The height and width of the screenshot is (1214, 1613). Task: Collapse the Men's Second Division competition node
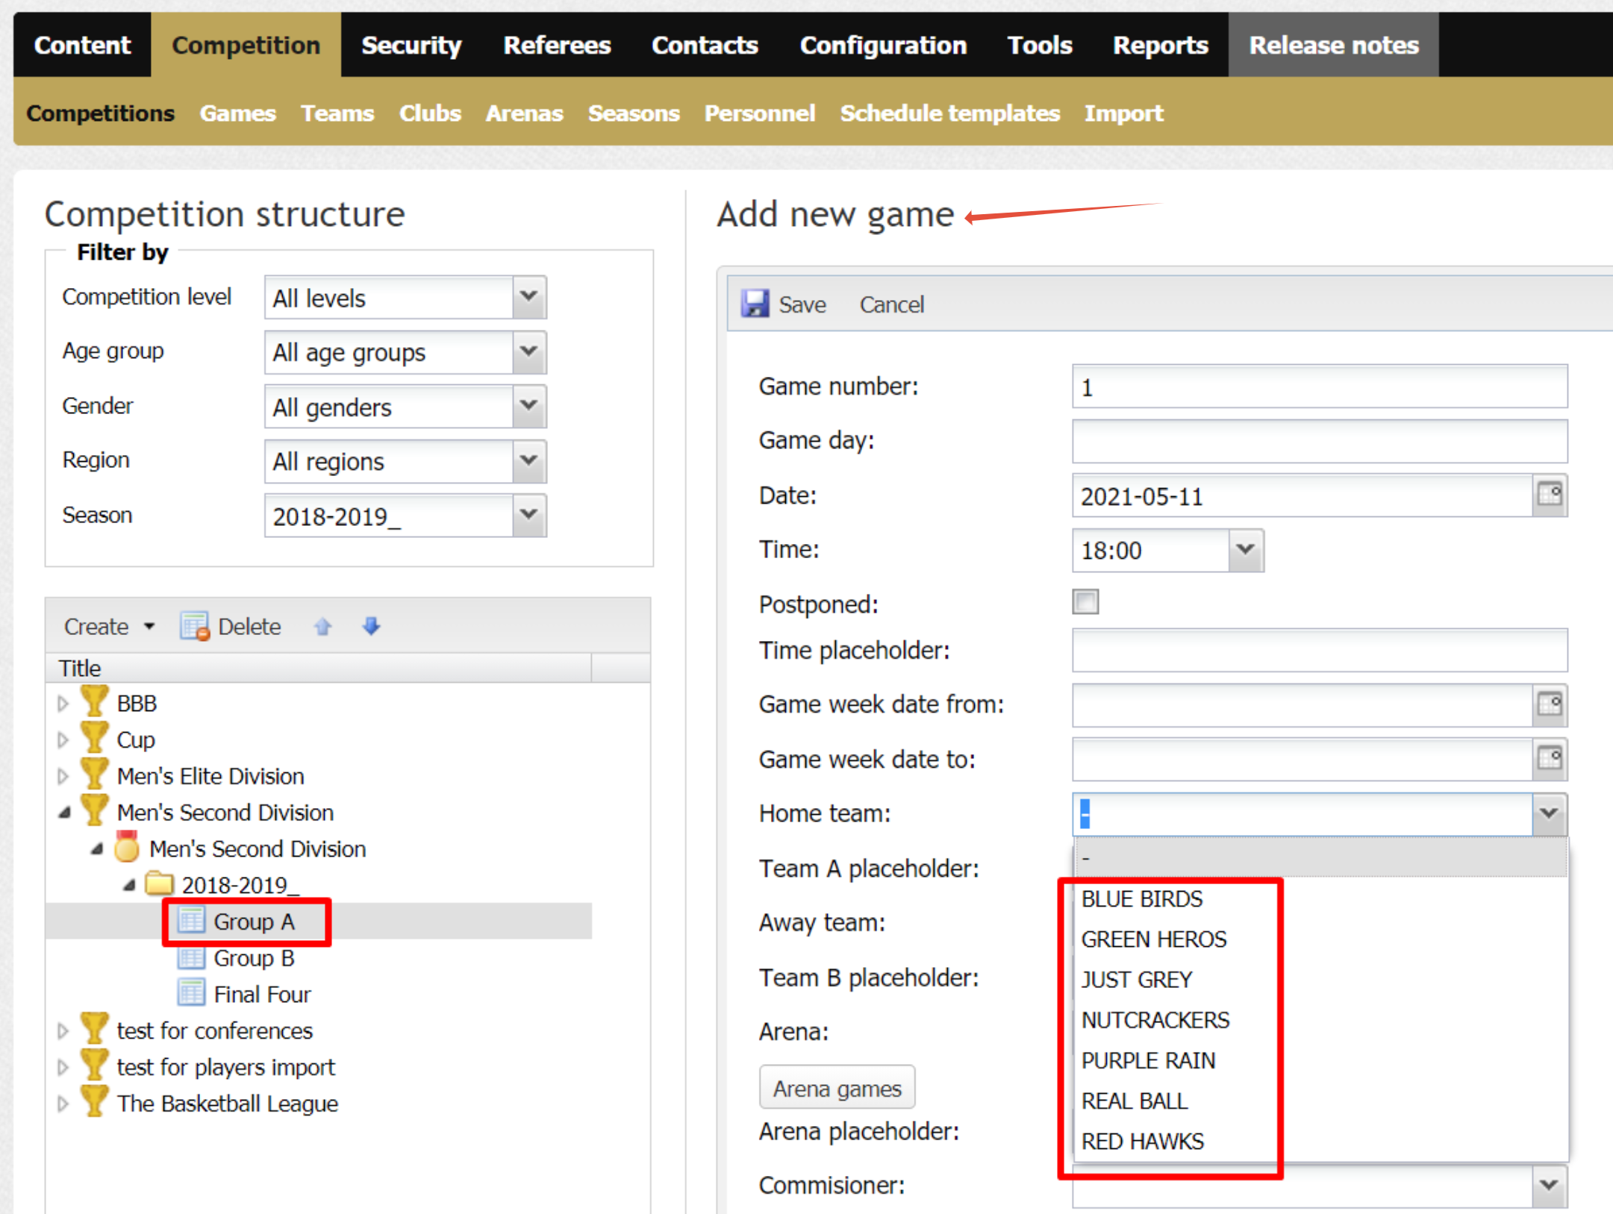pyautogui.click(x=65, y=812)
